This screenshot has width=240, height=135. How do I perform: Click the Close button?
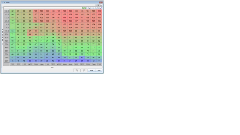click(x=98, y=70)
